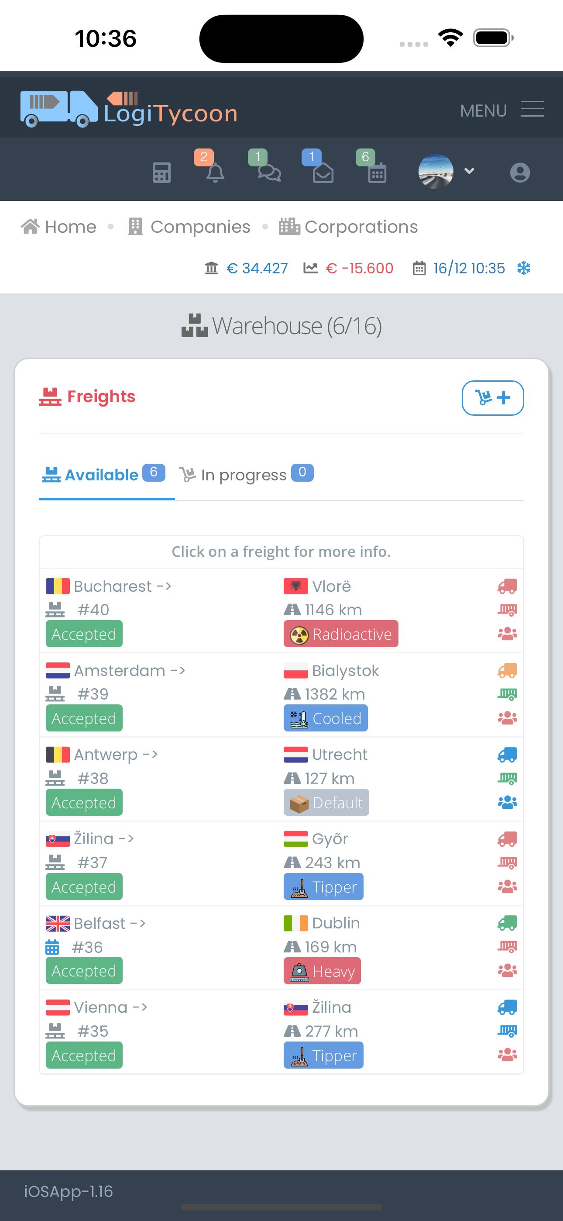
Task: Select the Available freights tab
Action: 103,474
